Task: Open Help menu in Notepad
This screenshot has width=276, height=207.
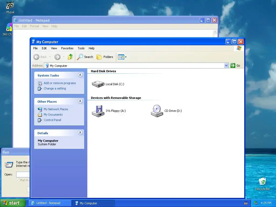Action: 54,26
